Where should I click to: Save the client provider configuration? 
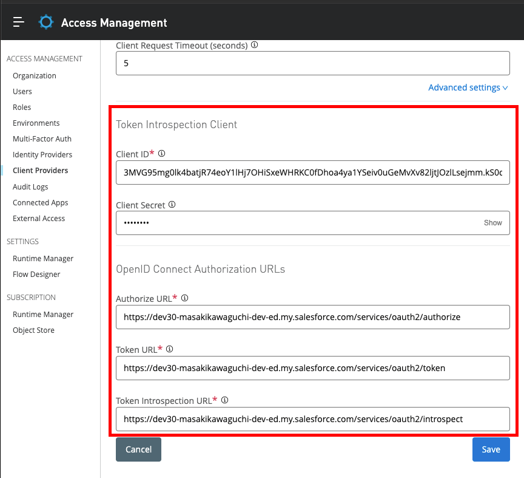point(491,449)
